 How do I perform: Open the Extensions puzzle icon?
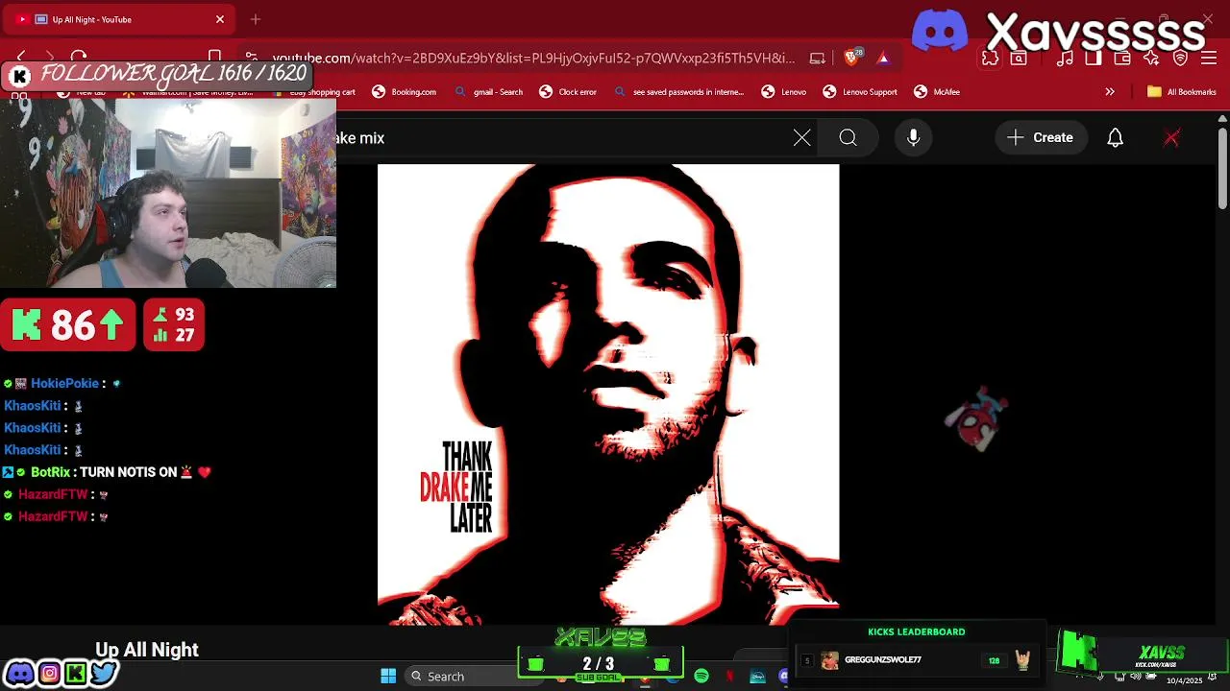point(990,59)
